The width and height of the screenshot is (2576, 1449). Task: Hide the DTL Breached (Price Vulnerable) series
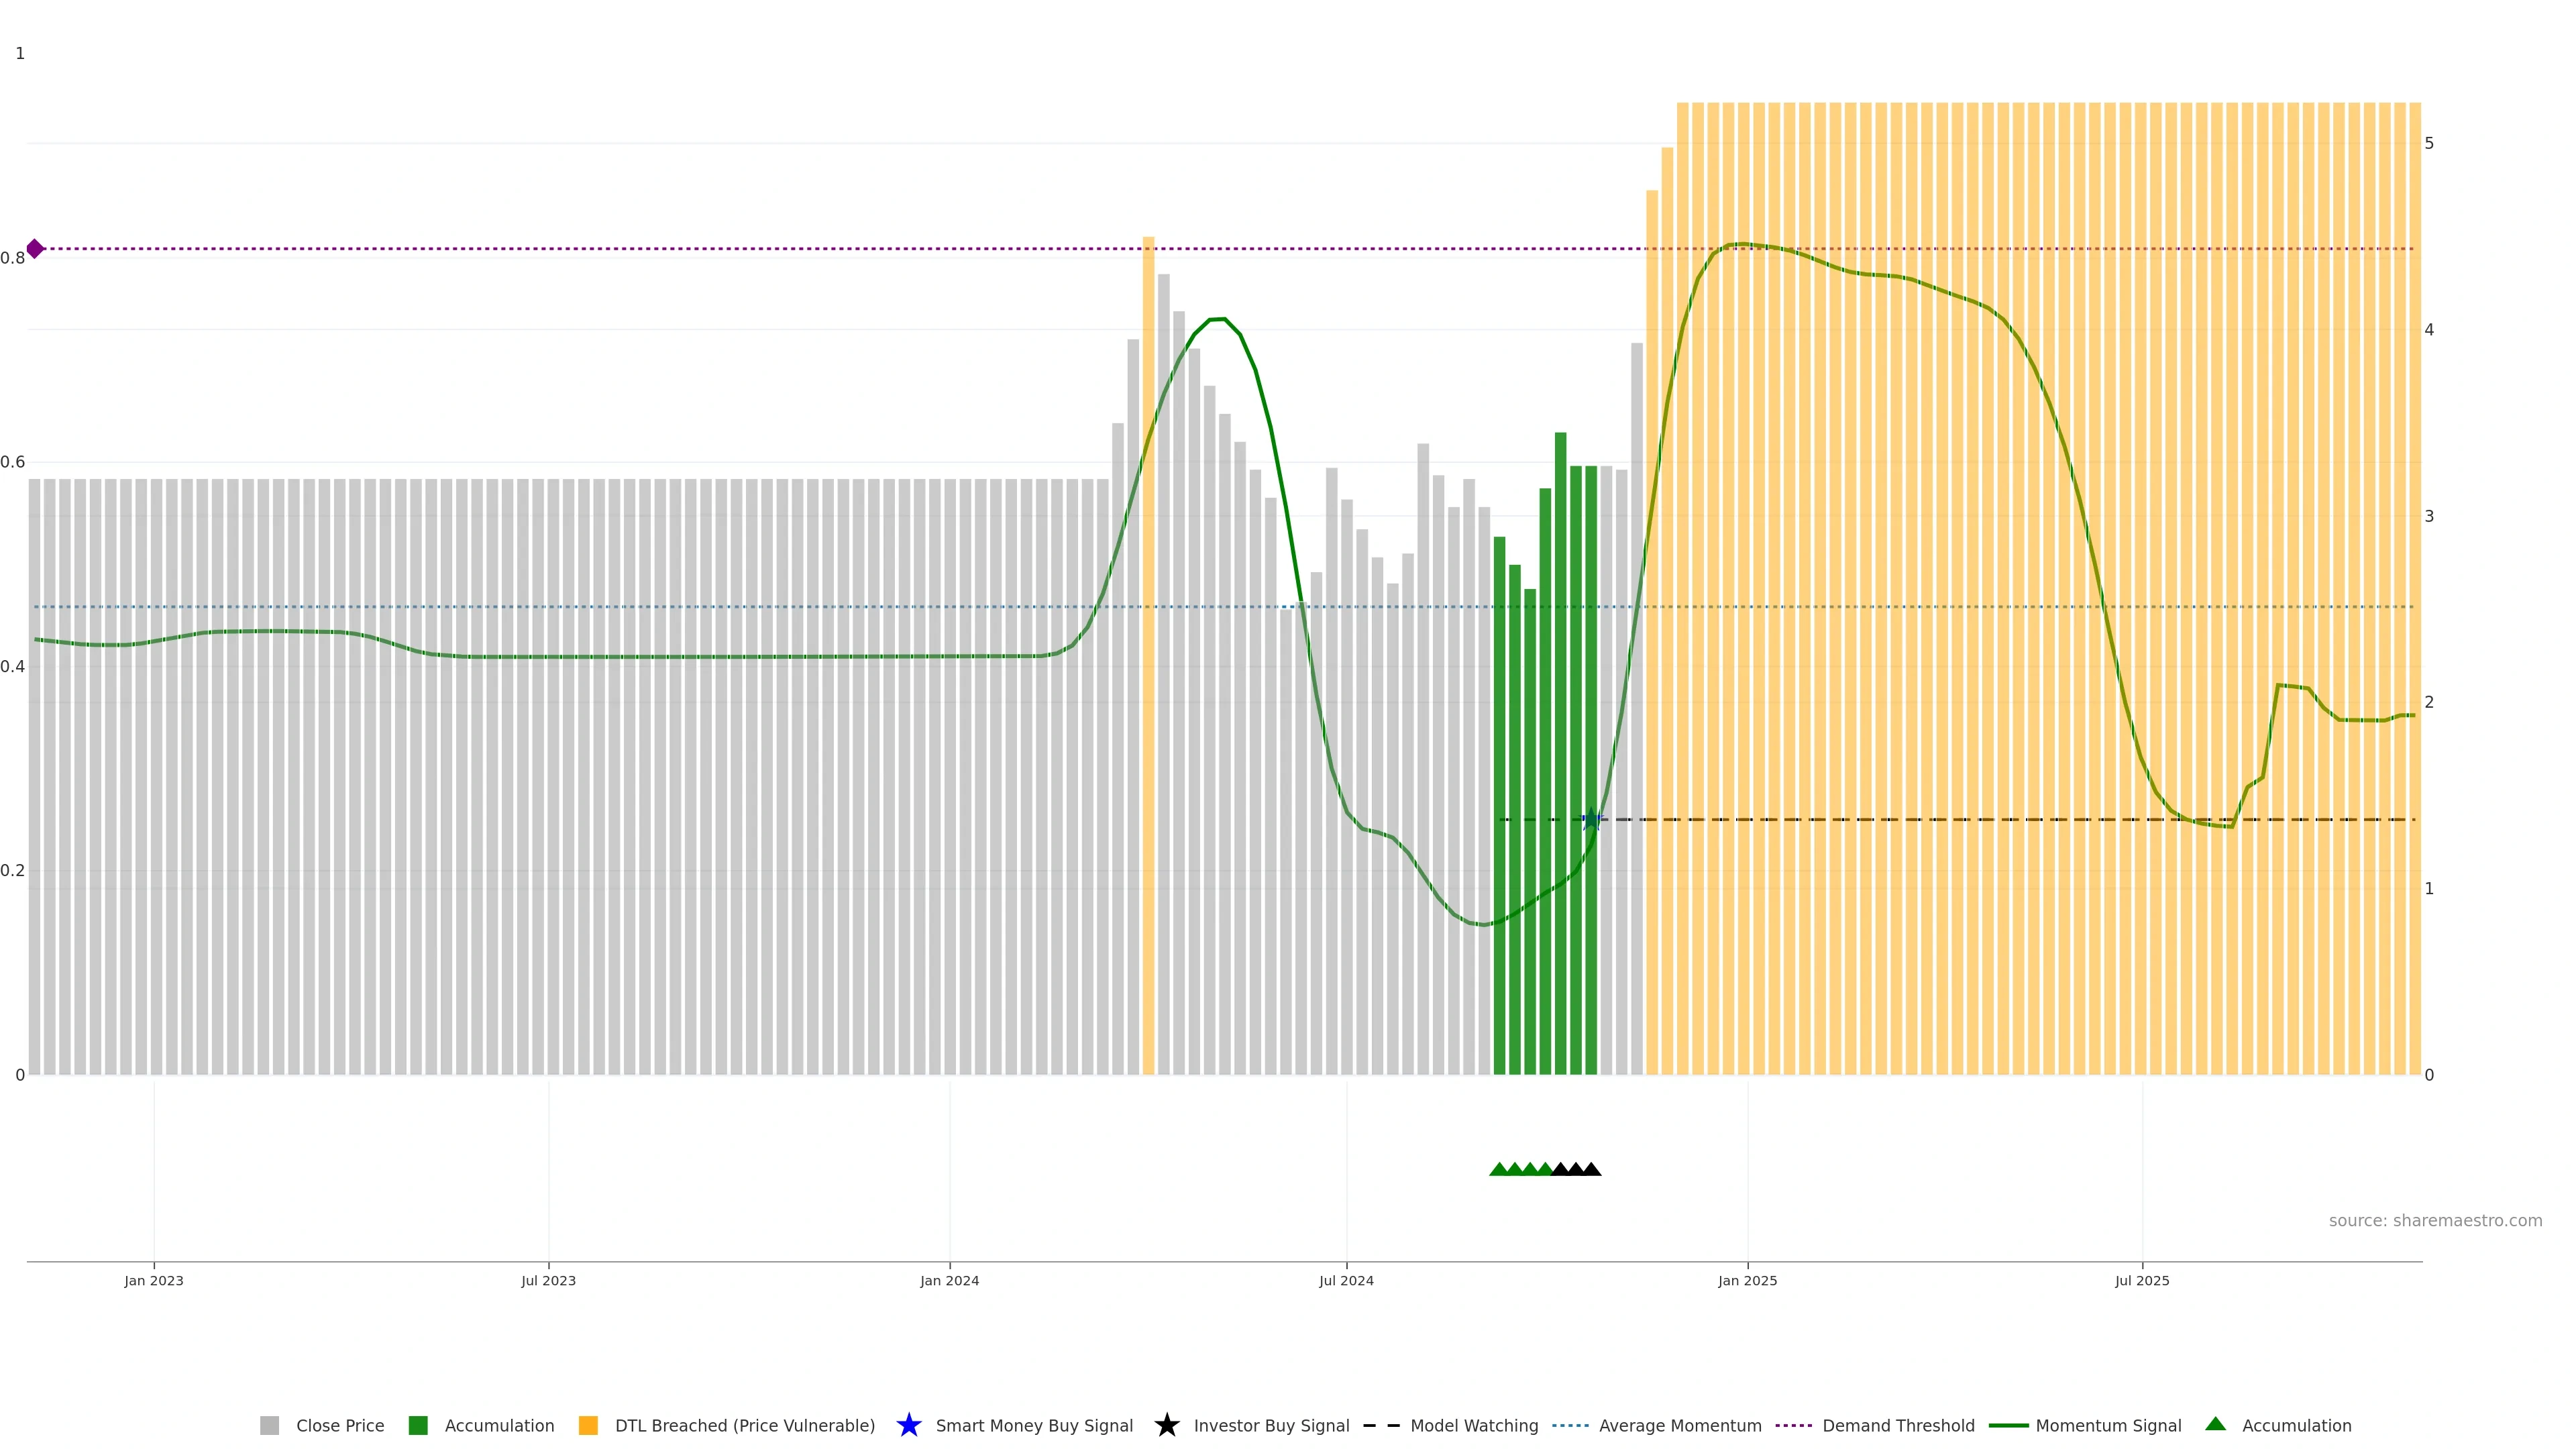click(x=744, y=1425)
